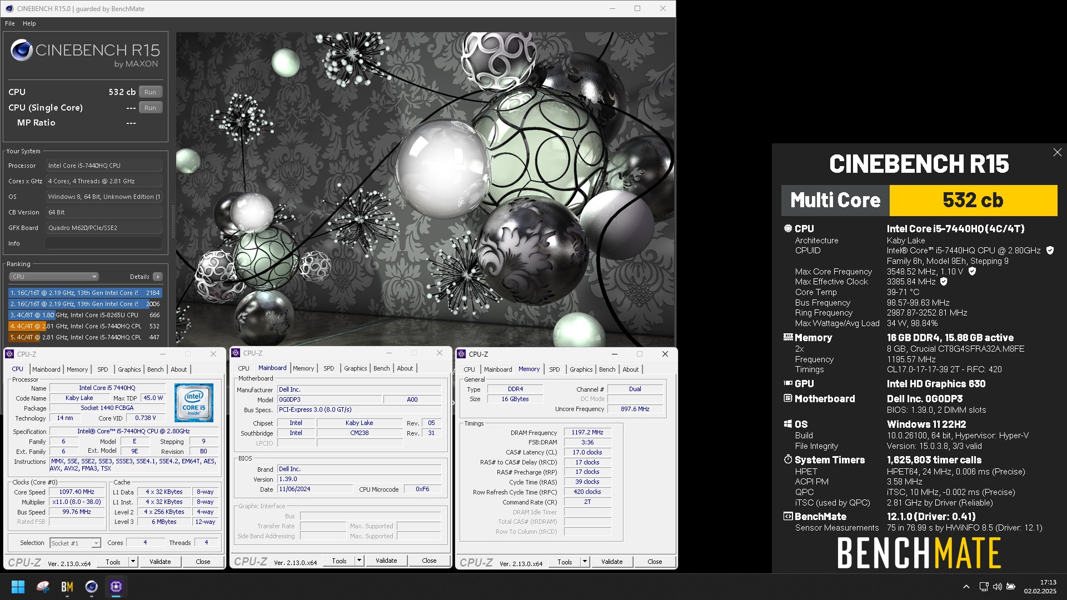This screenshot has width=1067, height=600.
Task: Click the BIOS Version 1.39.0 field
Action: coord(360,479)
